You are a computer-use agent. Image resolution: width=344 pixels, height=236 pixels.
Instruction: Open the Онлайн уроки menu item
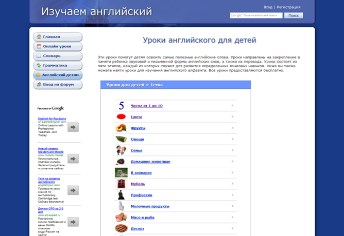click(x=58, y=46)
